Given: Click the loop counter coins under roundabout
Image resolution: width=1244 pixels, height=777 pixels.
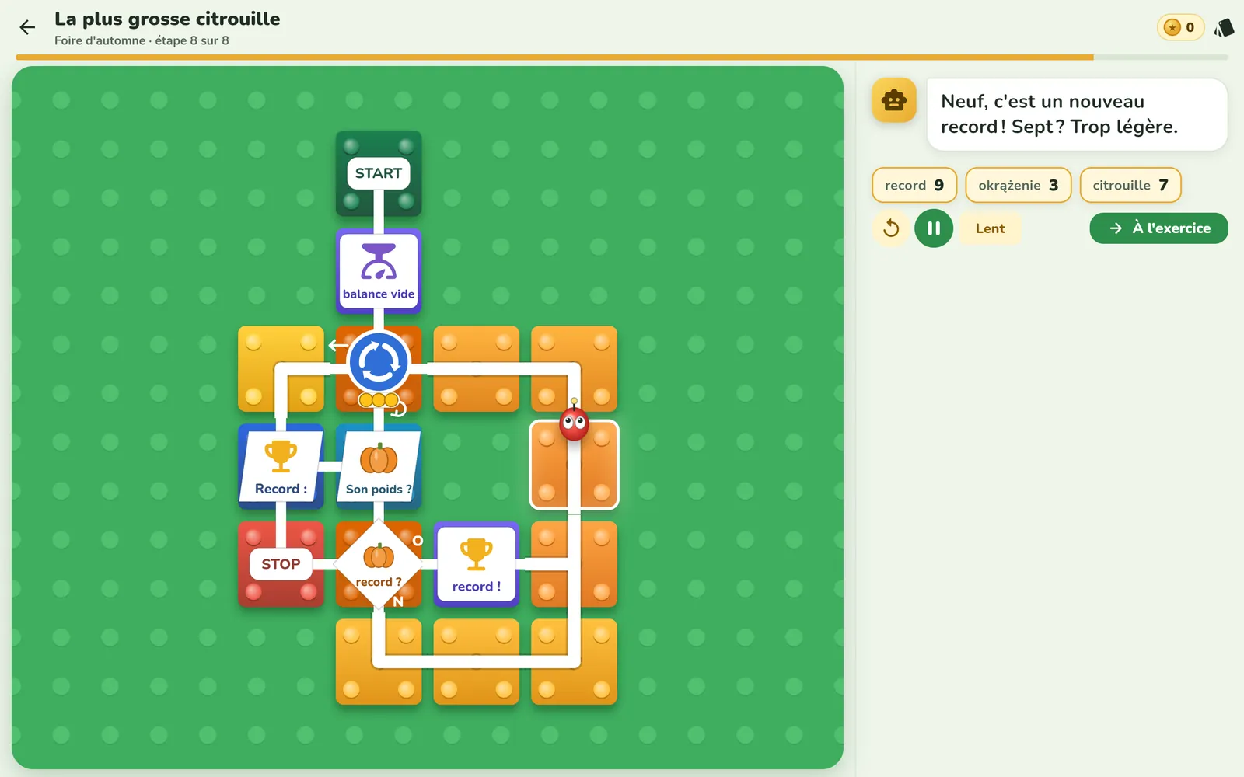Looking at the screenshot, I should point(379,400).
